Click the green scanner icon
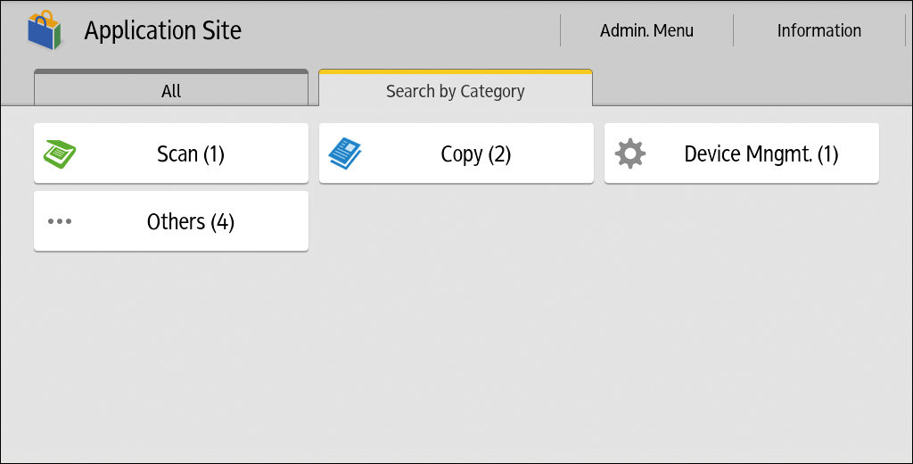The image size is (913, 464). tap(60, 153)
